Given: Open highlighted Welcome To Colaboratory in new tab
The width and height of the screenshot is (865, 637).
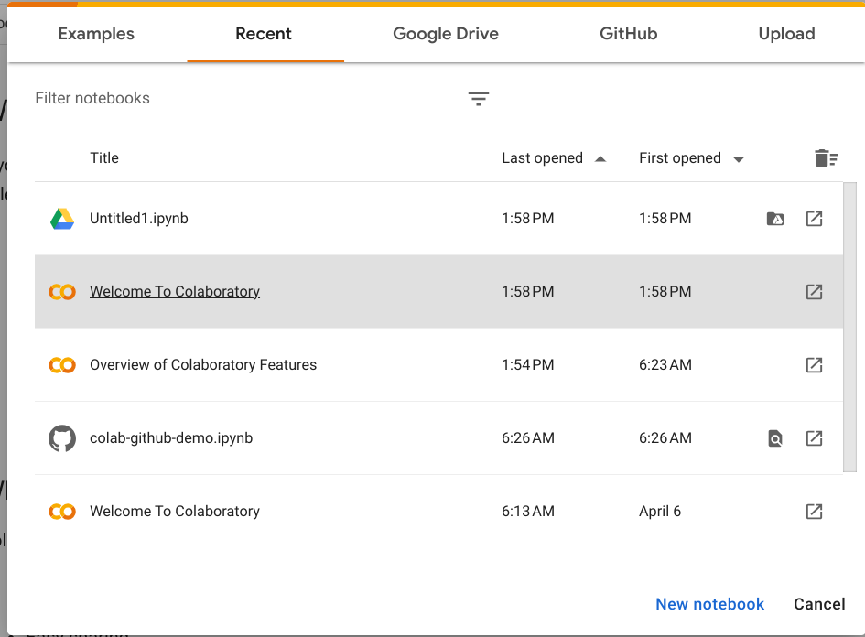Looking at the screenshot, I should point(815,292).
